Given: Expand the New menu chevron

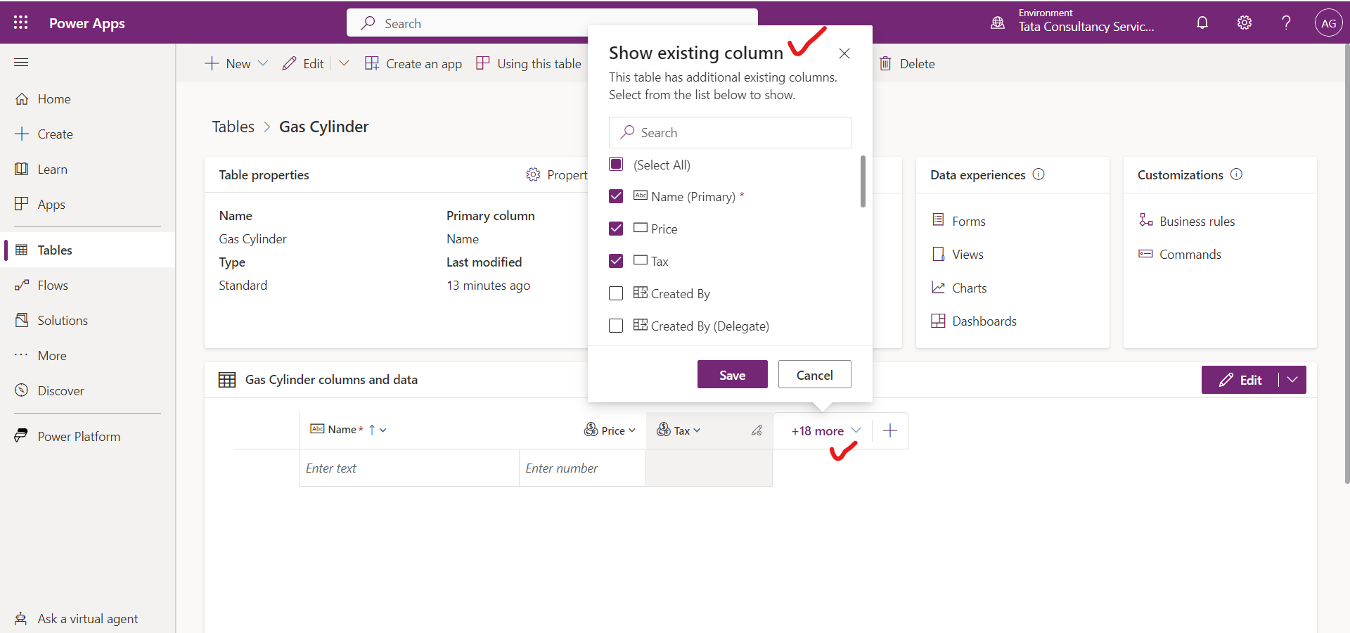Looking at the screenshot, I should point(263,63).
